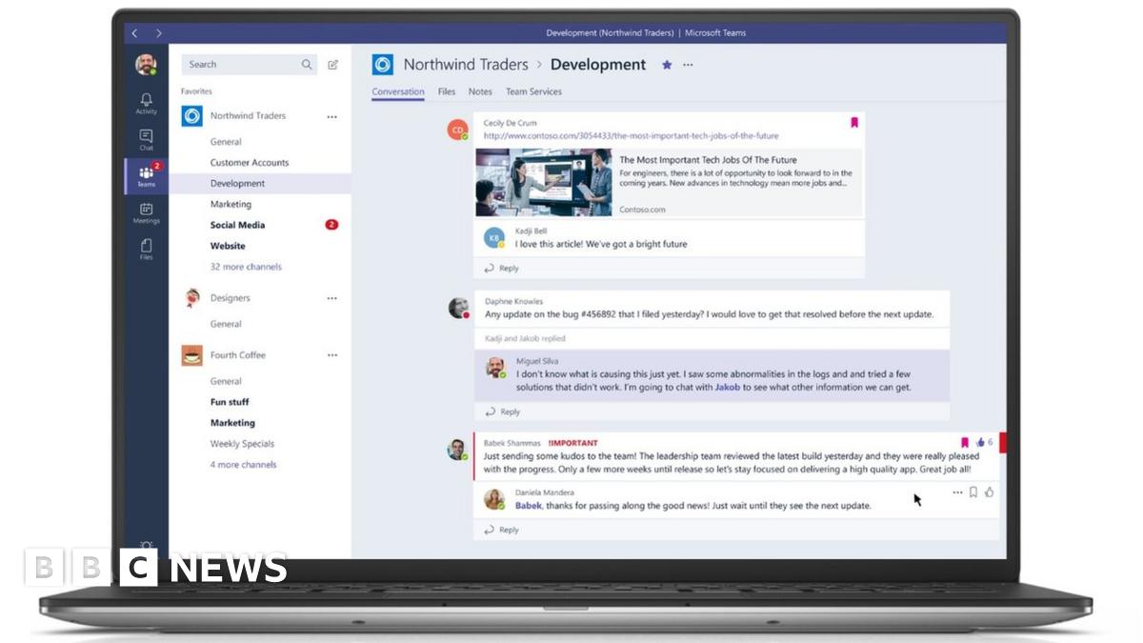This screenshot has width=1143, height=643.
Task: Switch to the Team Services tab
Action: click(533, 92)
